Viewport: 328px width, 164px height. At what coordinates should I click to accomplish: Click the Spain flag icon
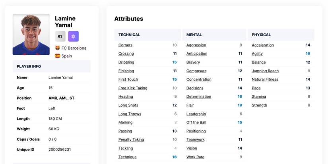57,56
